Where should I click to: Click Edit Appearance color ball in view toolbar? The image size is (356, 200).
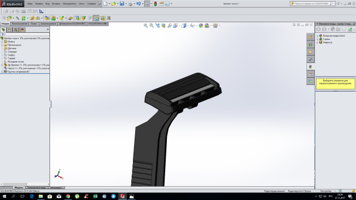(x=201, y=26)
